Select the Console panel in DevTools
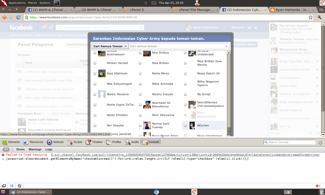The width and height of the screenshot is (325, 195). tap(151, 142)
